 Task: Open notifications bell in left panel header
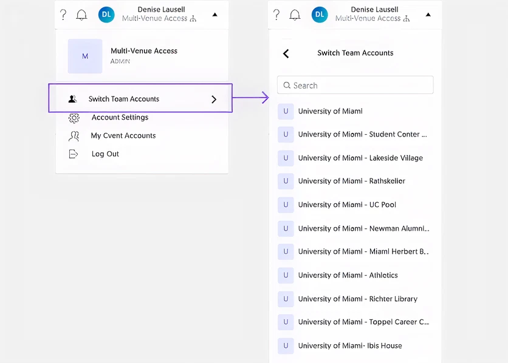point(81,15)
